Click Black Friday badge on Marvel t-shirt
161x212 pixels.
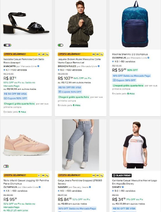(122, 175)
